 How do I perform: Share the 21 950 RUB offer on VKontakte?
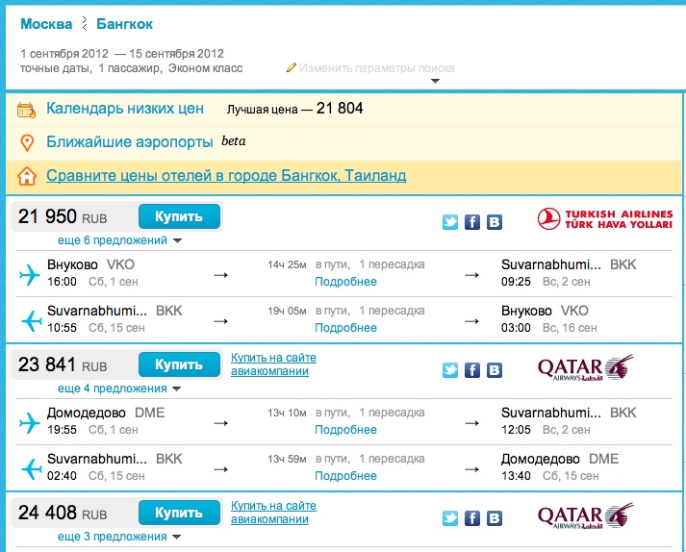495,222
